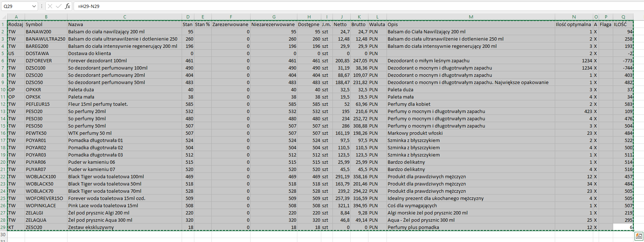Screen dimensions: 644x242
Task: Click the 'Ilość optymalna' header cell
Action: 574,24
